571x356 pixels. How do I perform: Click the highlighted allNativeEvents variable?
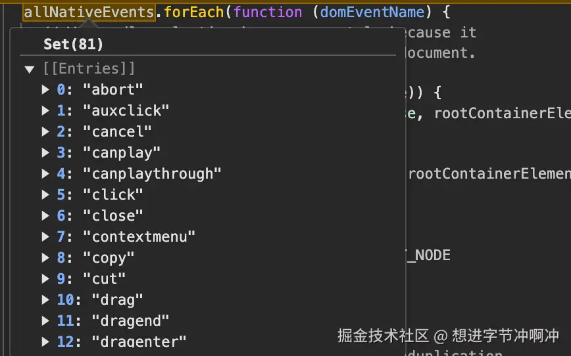pos(89,12)
